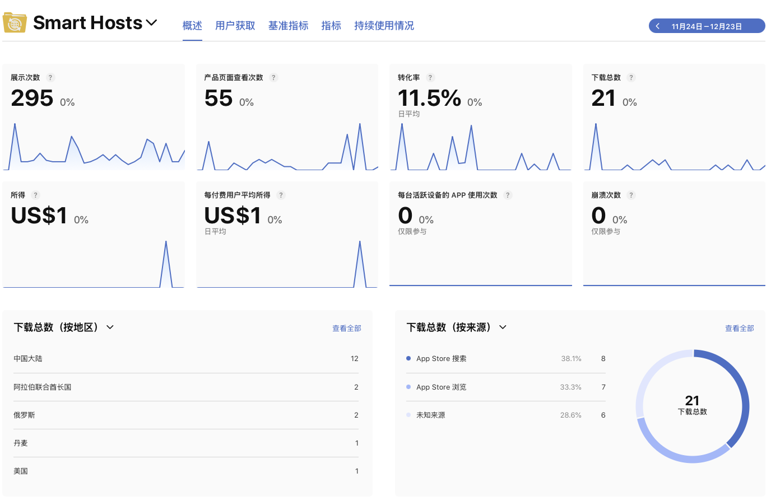
Task: Open help tooltip for 下载总数
Action: click(631, 77)
